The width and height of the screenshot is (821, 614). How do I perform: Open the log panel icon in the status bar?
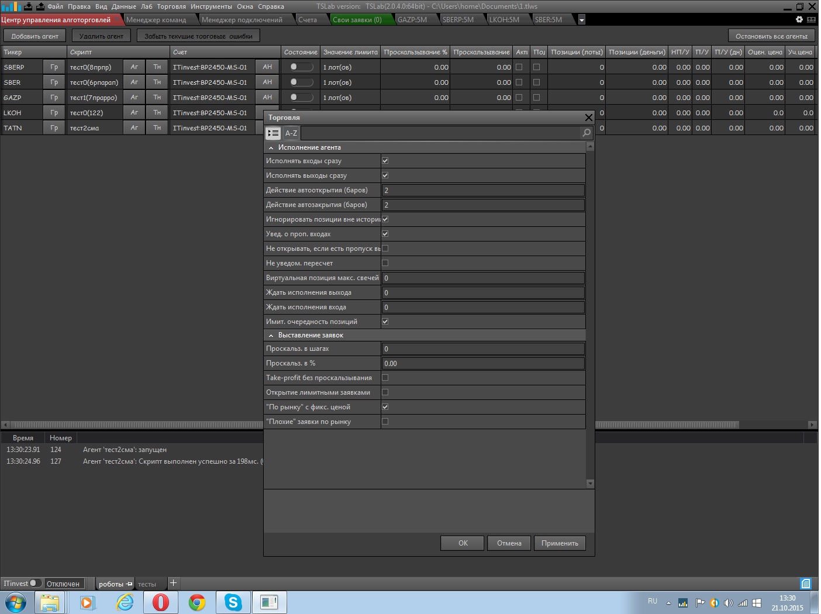coord(806,583)
